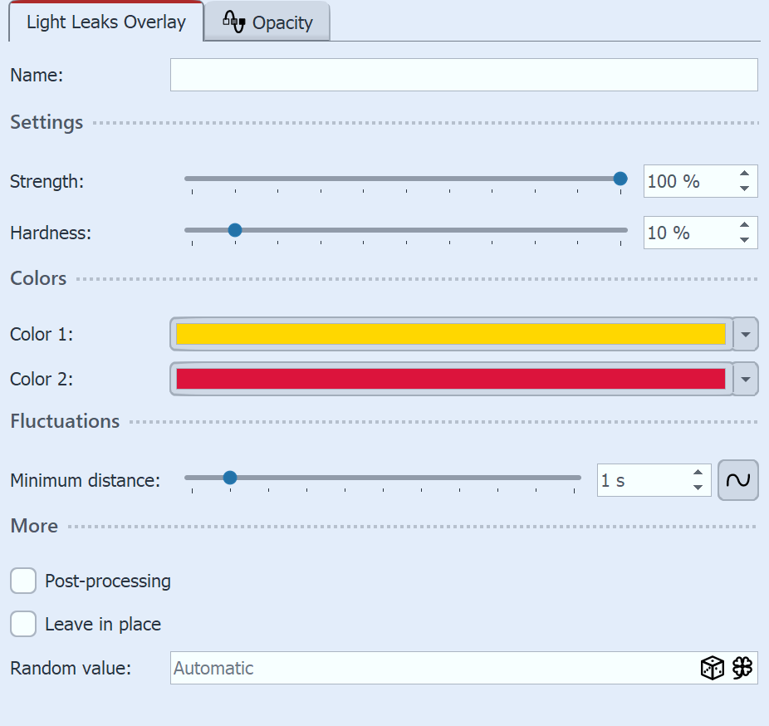The image size is (769, 726).
Task: Click the Automatic random value field
Action: (x=415, y=668)
